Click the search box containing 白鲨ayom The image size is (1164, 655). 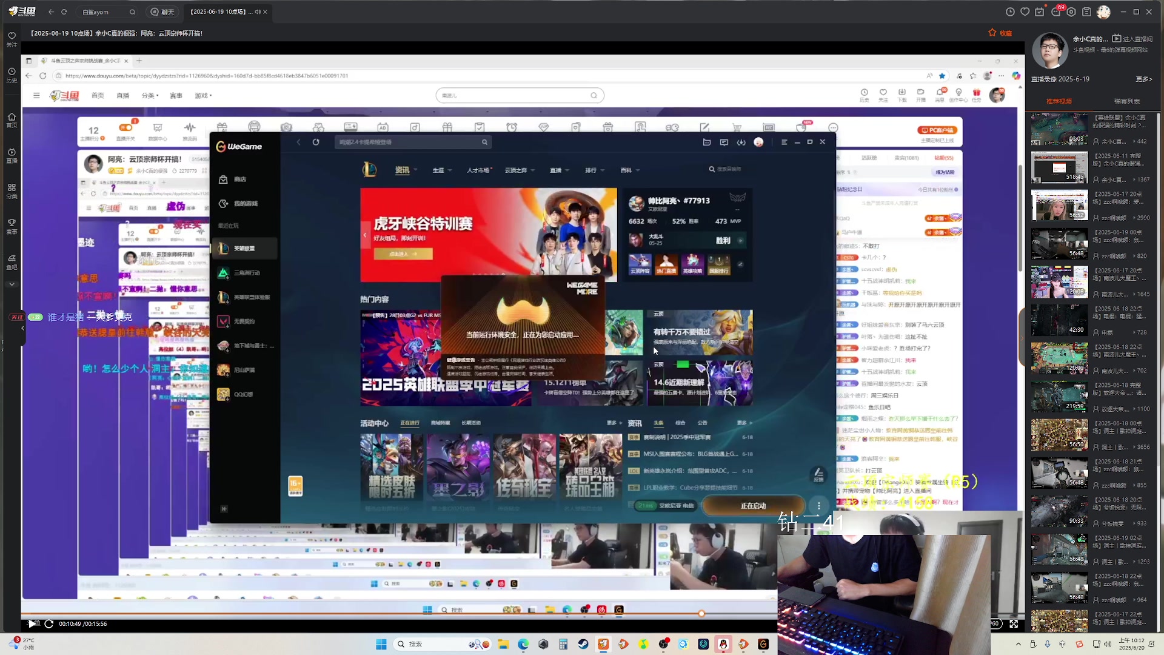[x=107, y=12]
